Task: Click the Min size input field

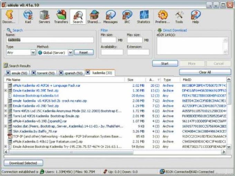Action: (x=109, y=40)
